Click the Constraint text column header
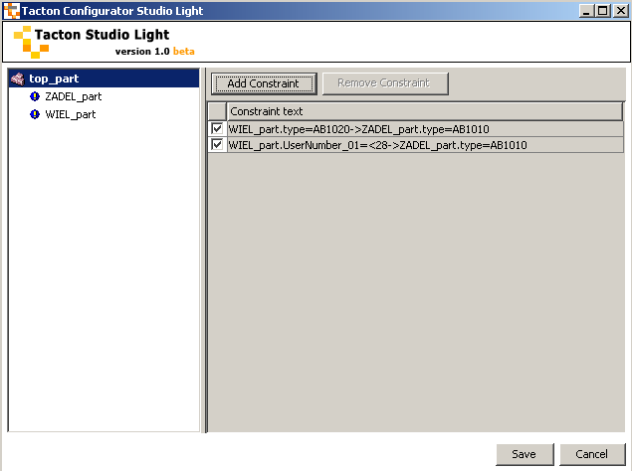632x471 pixels. coord(425,111)
